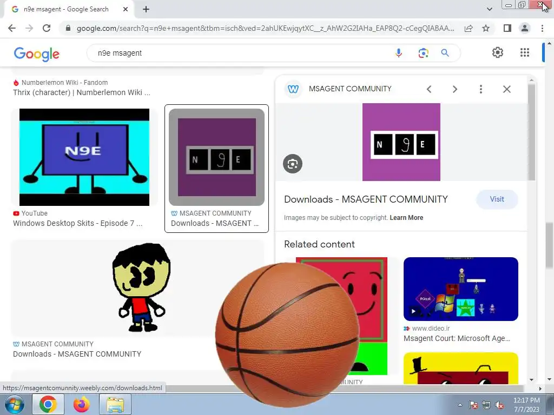This screenshot has width=554, height=415.
Task: Show next image in preview panel
Action: [454, 89]
